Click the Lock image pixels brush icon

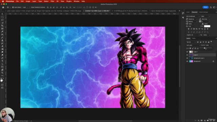193,48
